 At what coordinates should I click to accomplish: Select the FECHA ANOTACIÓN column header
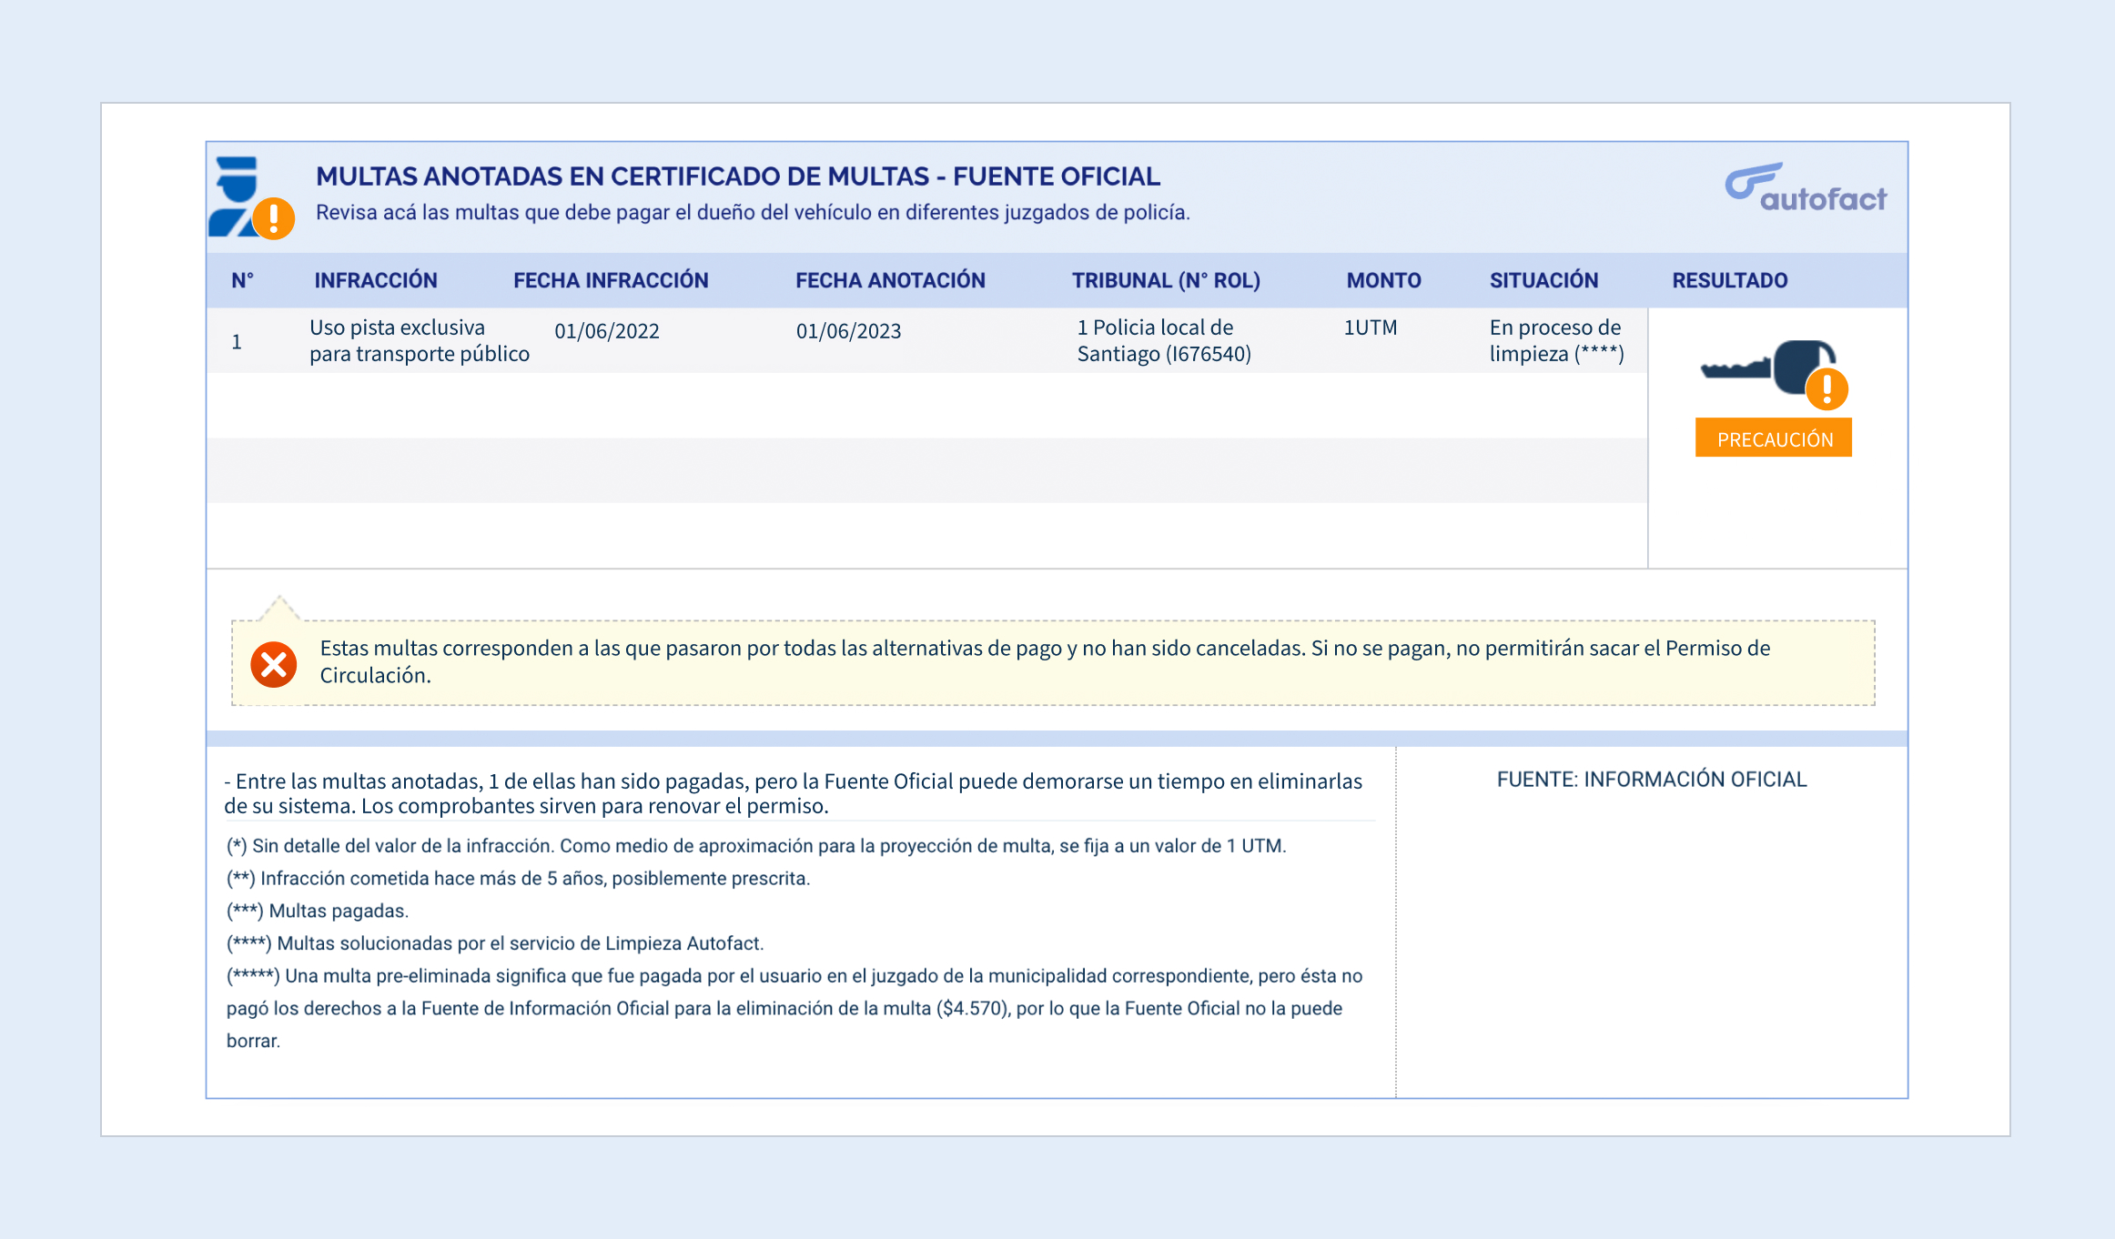point(890,280)
